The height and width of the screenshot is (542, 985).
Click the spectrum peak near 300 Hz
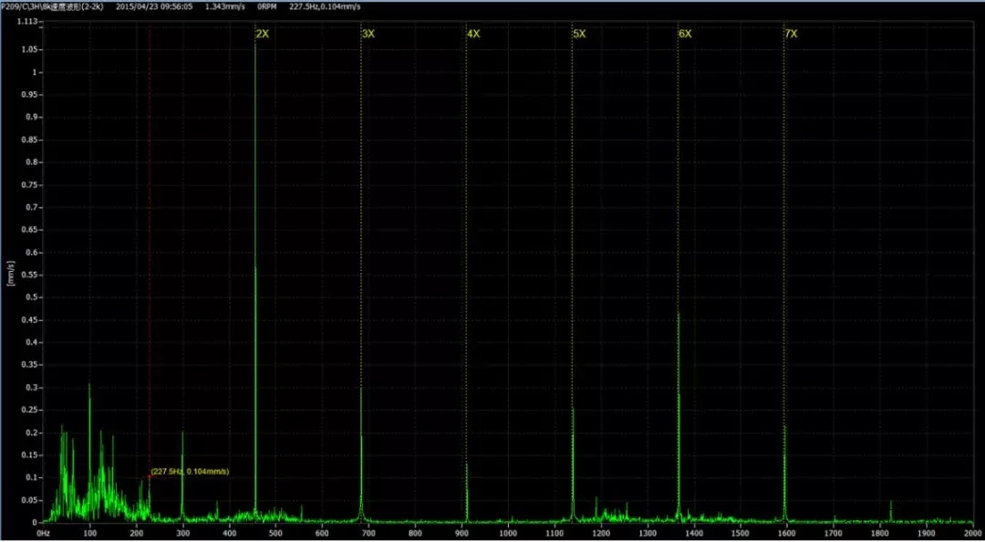(182, 434)
